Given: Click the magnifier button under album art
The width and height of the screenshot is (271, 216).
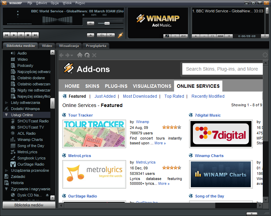Looking at the screenshot, I should point(167,36).
